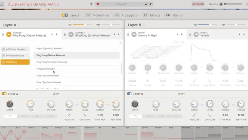
Task: Choose Pure (Synthetic Release) sample
Action: coord(77,82)
